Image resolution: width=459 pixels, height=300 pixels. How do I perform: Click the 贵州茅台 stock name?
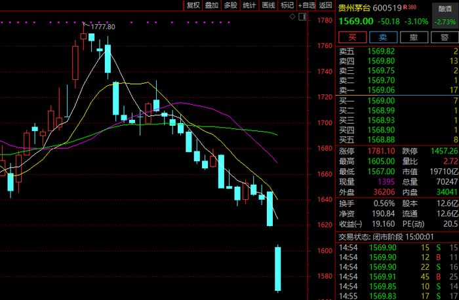354,8
